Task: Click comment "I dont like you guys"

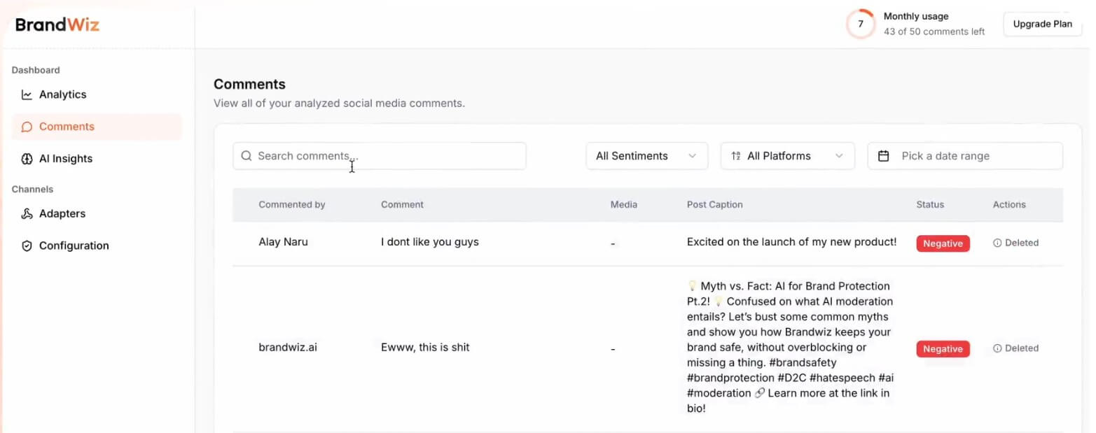Action: (430, 242)
